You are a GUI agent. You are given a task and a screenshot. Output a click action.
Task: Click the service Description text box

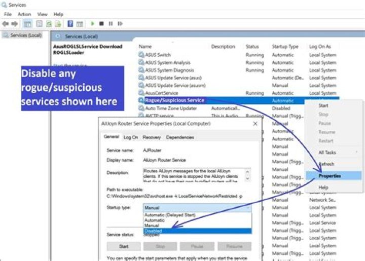(x=197, y=175)
